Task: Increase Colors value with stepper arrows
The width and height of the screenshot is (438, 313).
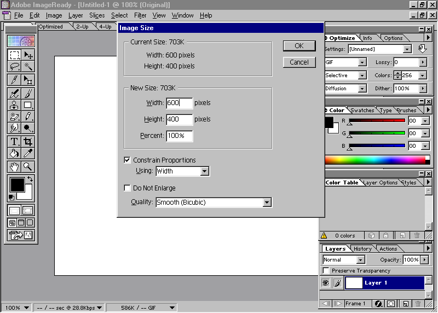Action: (x=397, y=73)
